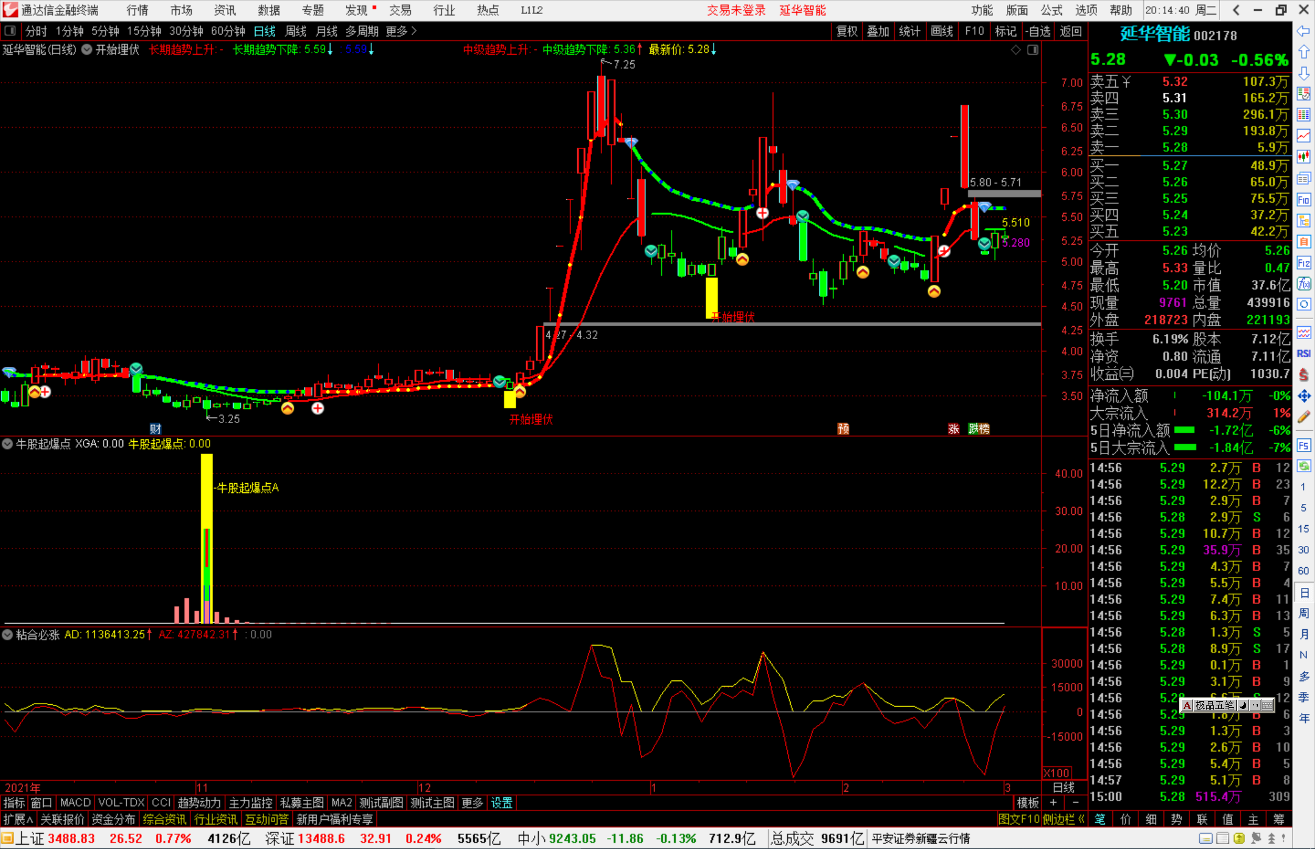Expand the 开始埋伏 main indicator dropdown
Image resolution: width=1315 pixels, height=849 pixels.
(x=87, y=49)
